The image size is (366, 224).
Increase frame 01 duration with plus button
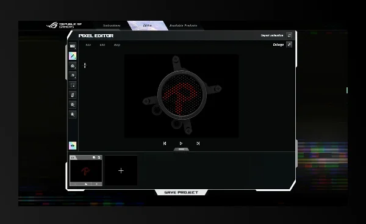96,184
